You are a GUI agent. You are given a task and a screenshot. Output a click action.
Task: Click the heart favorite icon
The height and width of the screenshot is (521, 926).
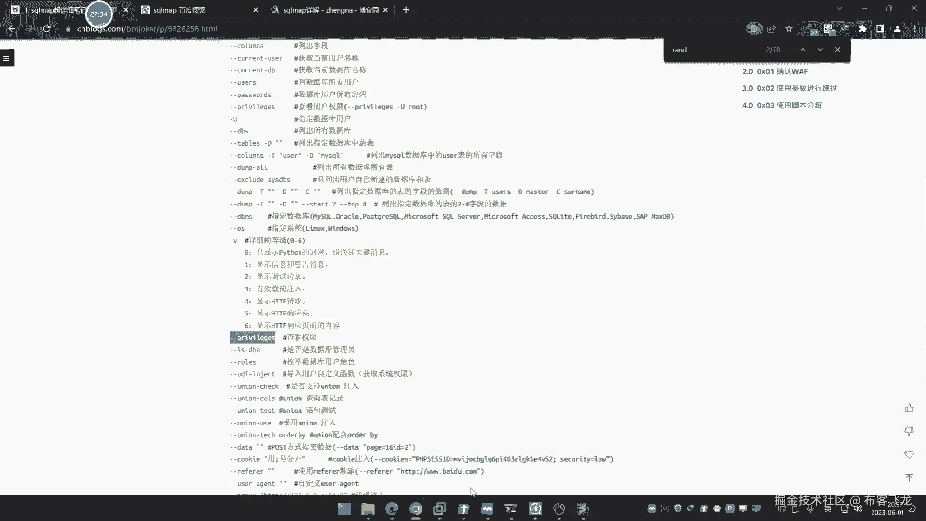pos(909,454)
